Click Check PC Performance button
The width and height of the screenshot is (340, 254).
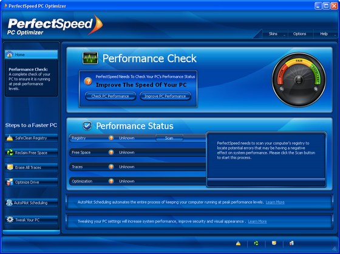(x=110, y=96)
